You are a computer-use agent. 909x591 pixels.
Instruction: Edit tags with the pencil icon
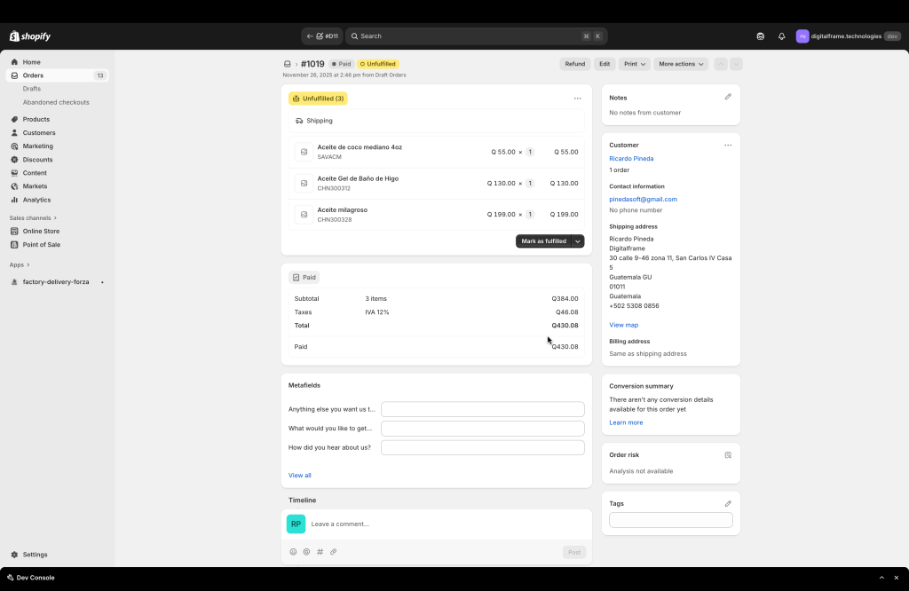(x=728, y=503)
